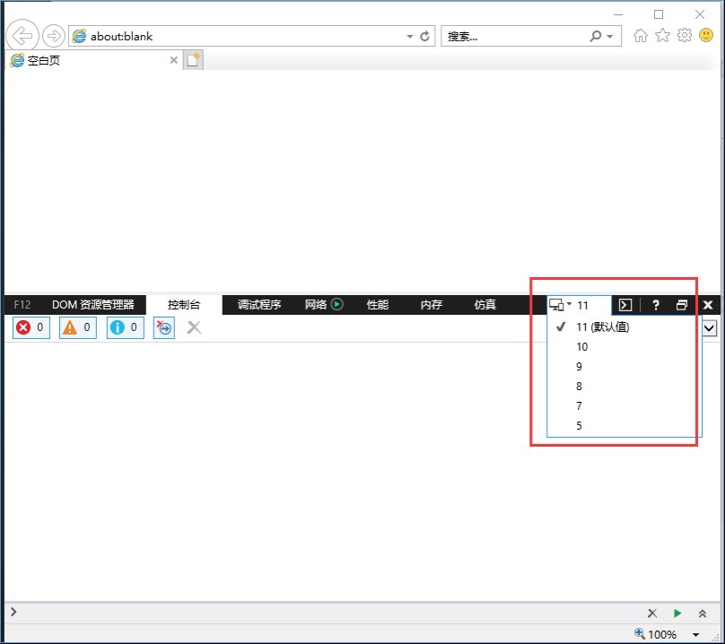
Task: Toggle the warning messages filter
Action: [78, 327]
